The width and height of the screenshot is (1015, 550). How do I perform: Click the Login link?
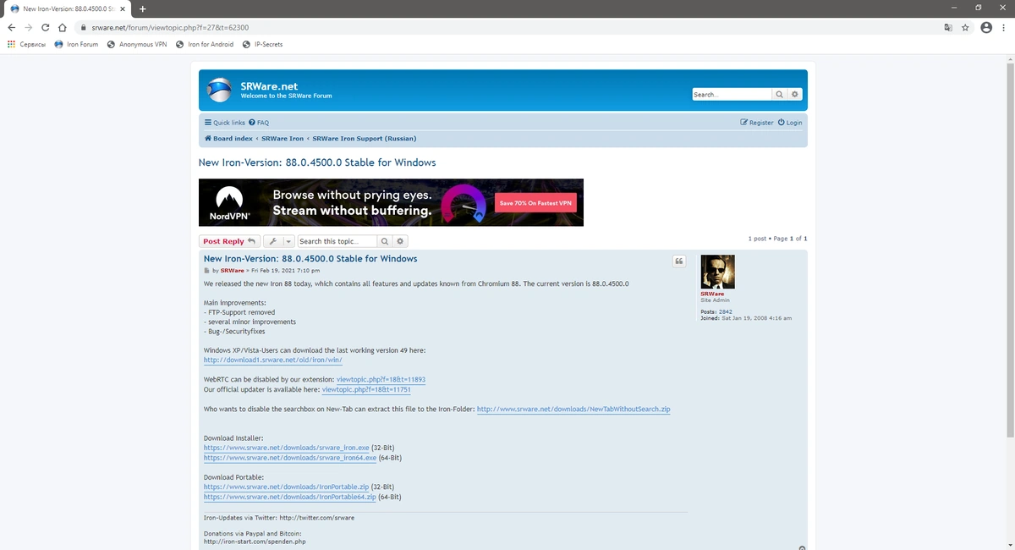click(790, 123)
